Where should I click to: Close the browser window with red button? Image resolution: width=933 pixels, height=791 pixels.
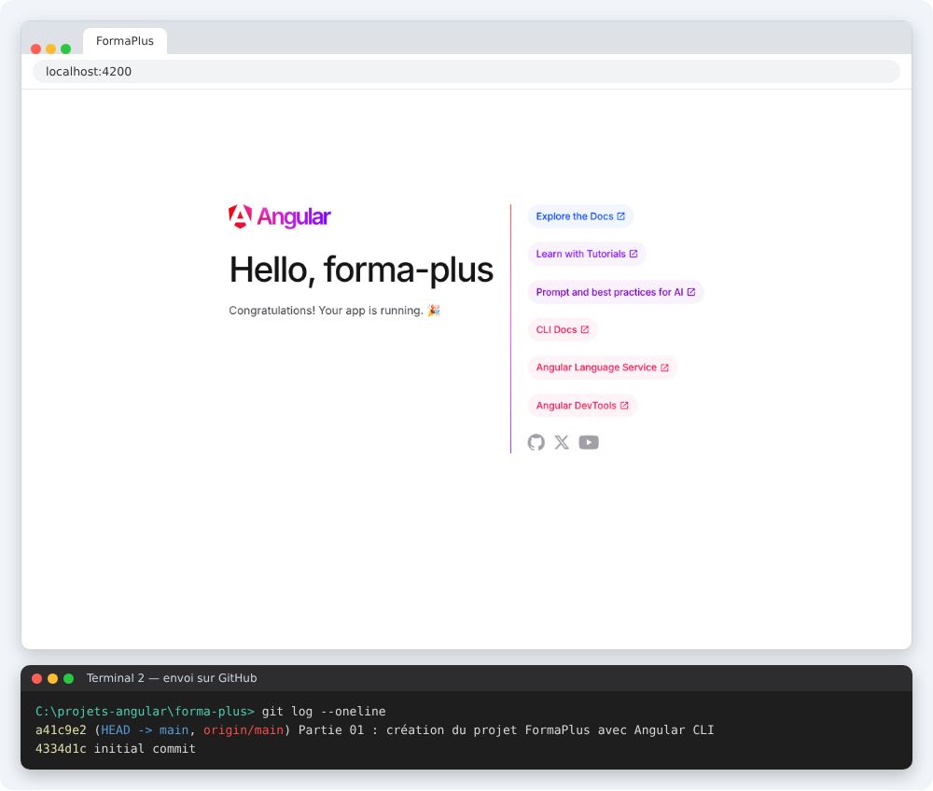tap(35, 49)
